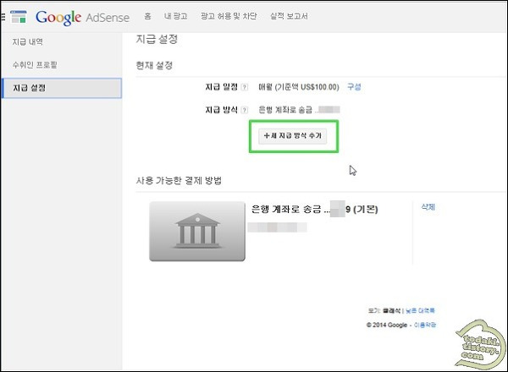Open help icon next to 지급 일정
The width and height of the screenshot is (508, 372).
[245, 87]
